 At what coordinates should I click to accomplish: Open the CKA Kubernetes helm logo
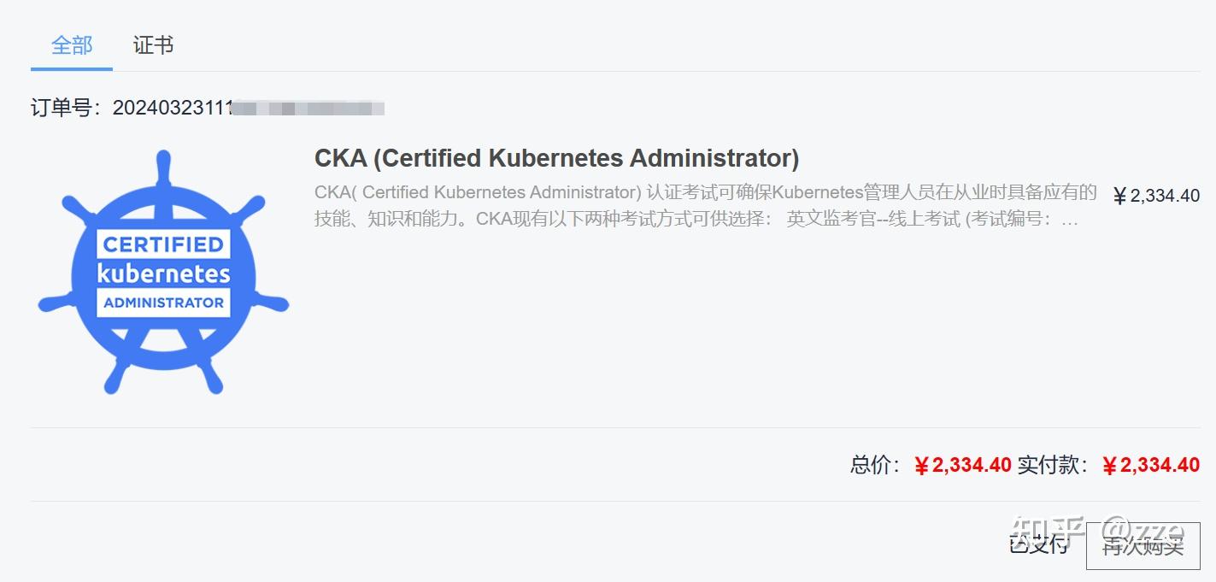(163, 272)
